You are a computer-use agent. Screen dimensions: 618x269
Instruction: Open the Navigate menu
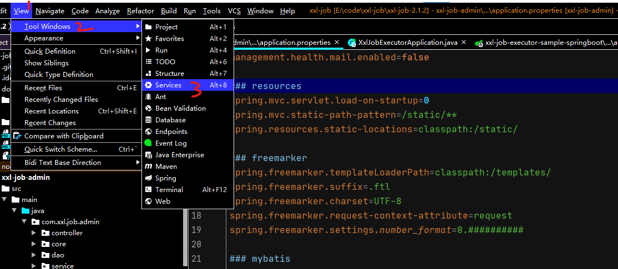pos(50,11)
